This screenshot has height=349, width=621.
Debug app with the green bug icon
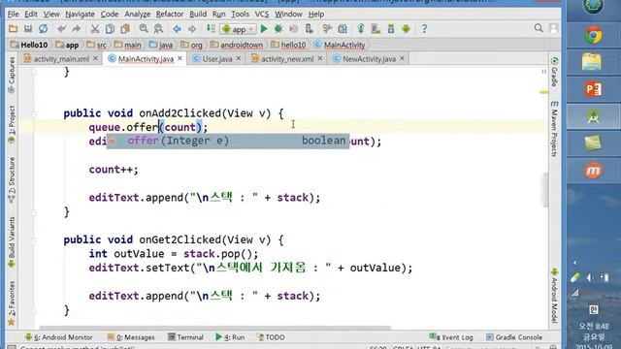point(278,29)
